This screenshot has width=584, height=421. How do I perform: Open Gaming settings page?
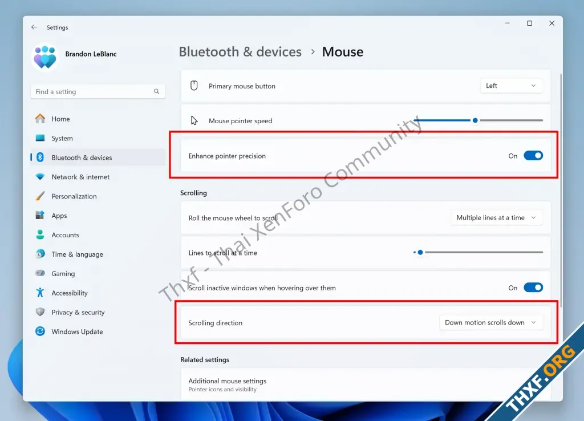[x=98, y=274]
